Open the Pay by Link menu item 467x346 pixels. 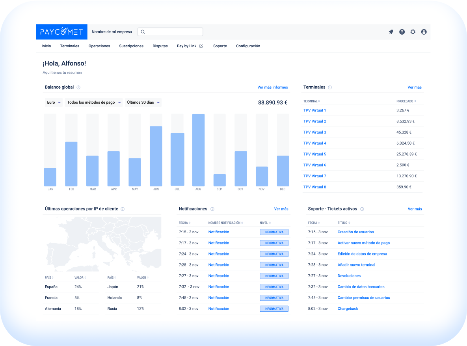click(187, 46)
